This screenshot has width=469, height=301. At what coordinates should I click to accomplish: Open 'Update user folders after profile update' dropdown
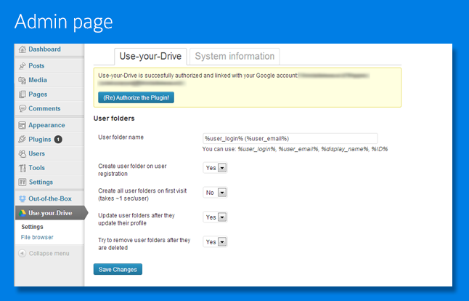[x=216, y=217]
